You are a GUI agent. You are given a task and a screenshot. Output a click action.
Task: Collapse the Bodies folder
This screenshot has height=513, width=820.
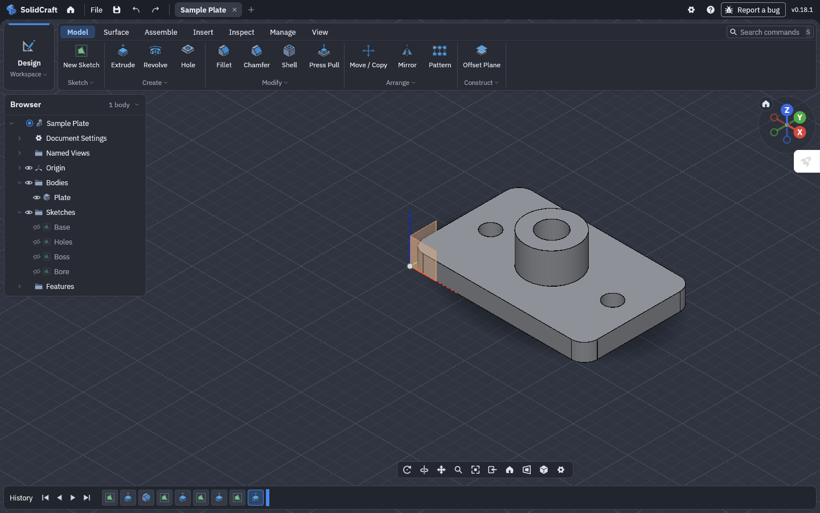(x=19, y=183)
